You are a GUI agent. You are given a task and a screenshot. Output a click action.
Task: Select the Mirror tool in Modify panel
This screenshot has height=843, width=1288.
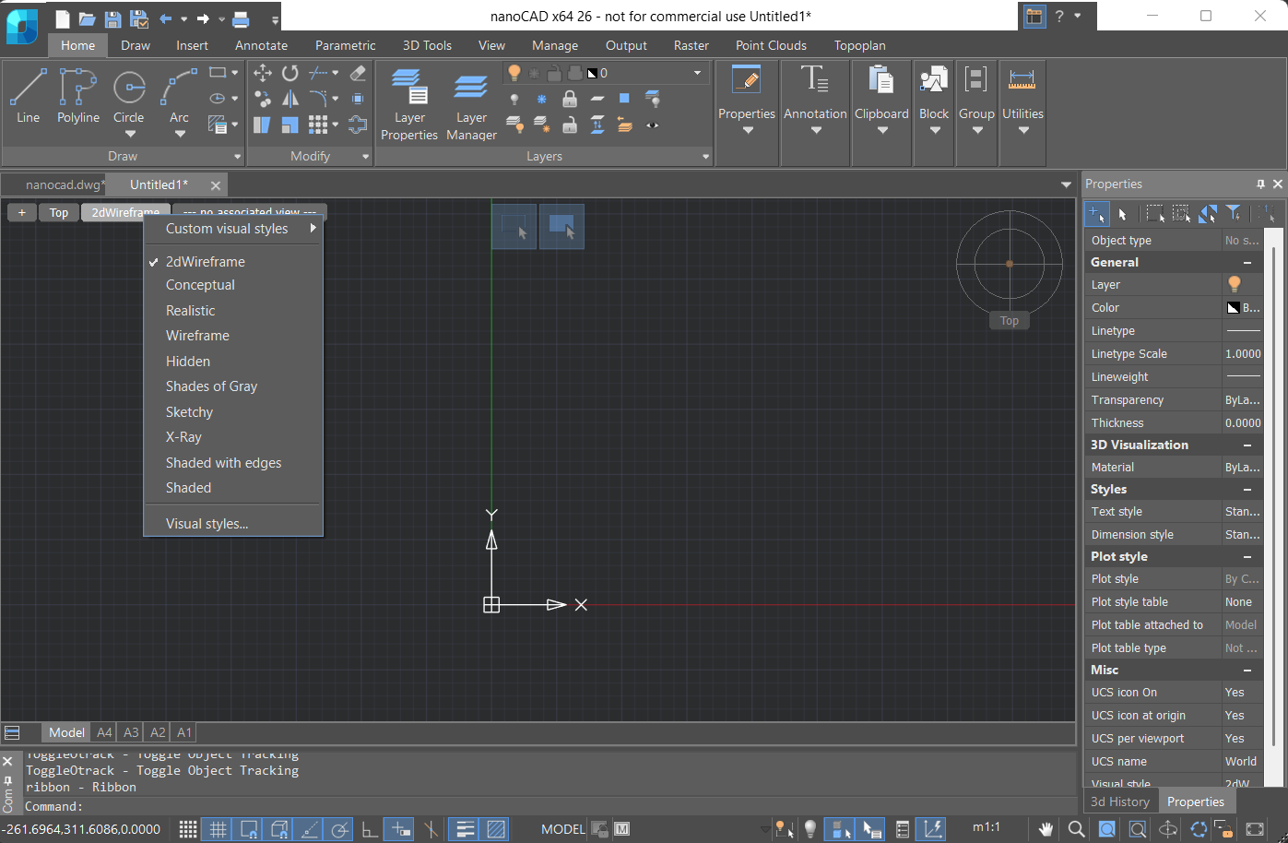tap(290, 99)
